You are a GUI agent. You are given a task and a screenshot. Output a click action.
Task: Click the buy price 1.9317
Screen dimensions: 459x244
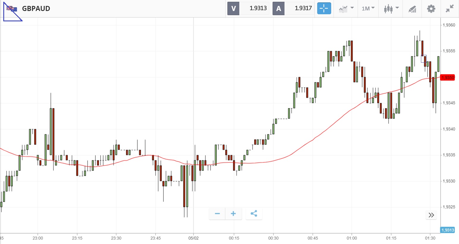(303, 8)
